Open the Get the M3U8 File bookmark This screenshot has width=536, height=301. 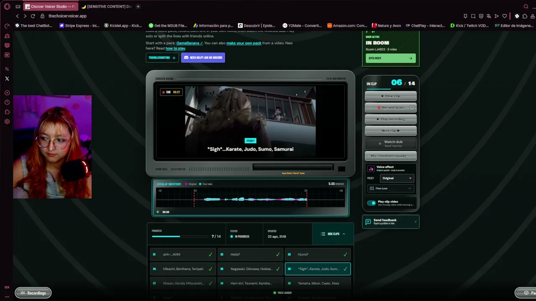click(168, 26)
